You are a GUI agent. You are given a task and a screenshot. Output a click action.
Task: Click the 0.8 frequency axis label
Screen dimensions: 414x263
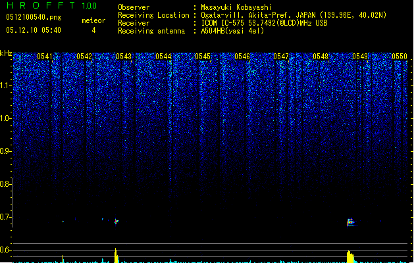(x=5, y=184)
